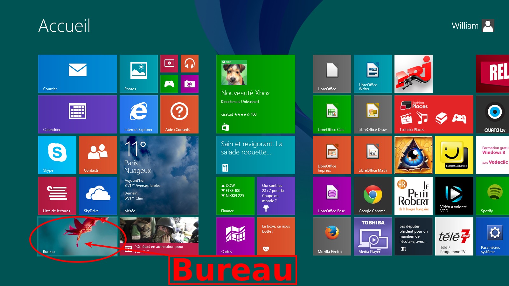Launch the Video app small tile
This screenshot has width=509, height=286.
point(169,64)
